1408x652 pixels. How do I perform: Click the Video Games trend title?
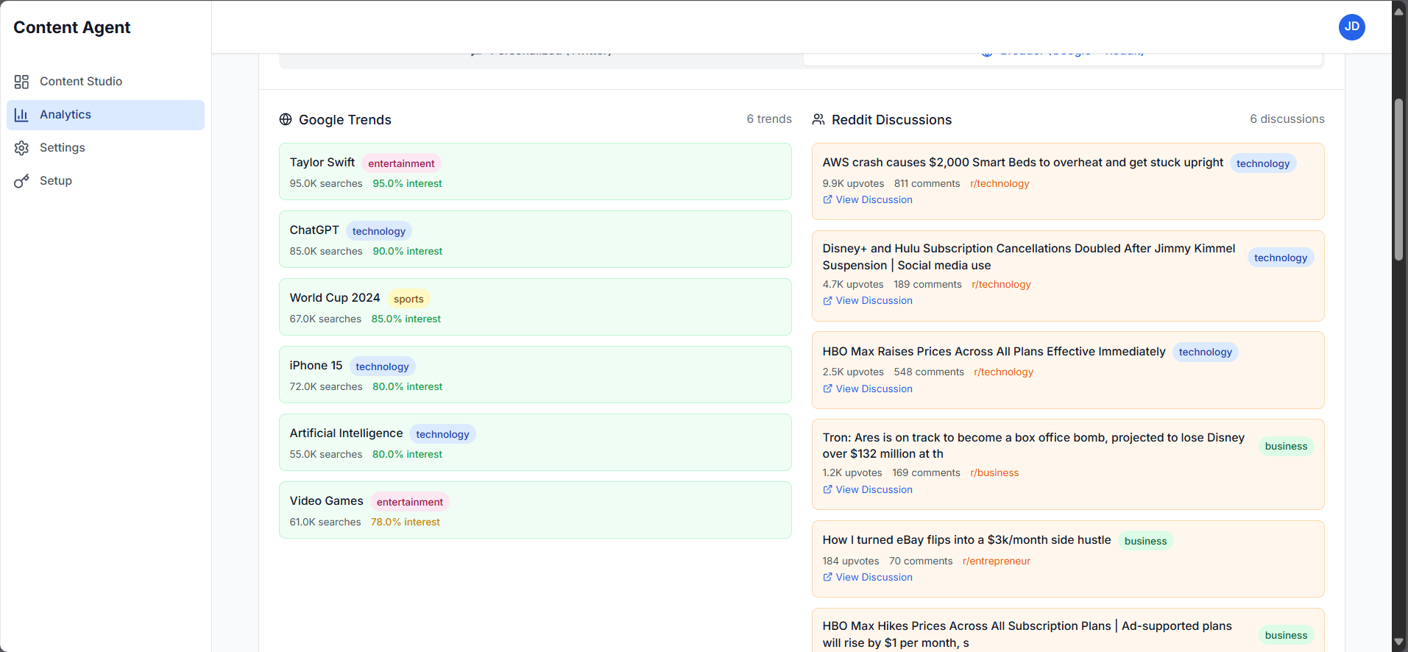pyautogui.click(x=326, y=501)
